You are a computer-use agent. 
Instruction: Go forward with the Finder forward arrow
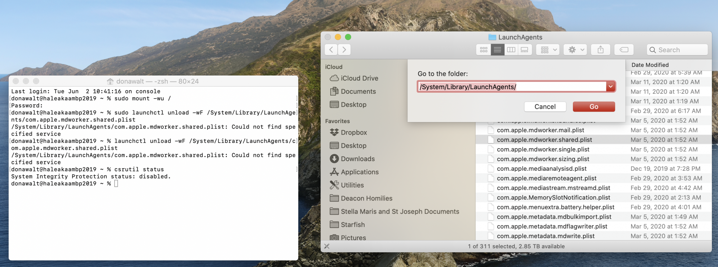pyautogui.click(x=344, y=50)
